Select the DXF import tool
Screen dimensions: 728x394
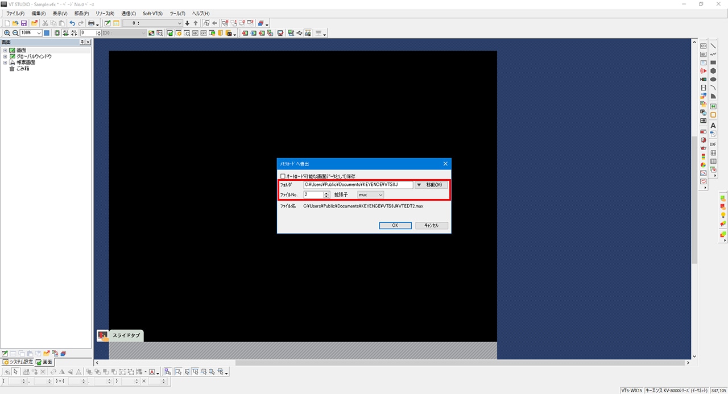[x=713, y=144]
